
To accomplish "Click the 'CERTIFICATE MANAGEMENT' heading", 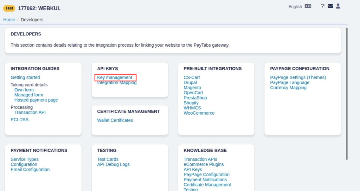I will (129, 111).
